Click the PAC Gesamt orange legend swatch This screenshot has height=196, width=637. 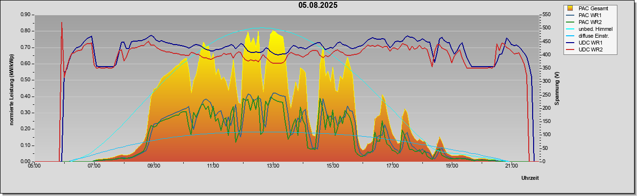click(x=571, y=8)
